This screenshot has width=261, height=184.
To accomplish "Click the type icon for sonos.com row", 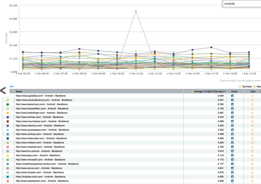I will [x=252, y=168].
